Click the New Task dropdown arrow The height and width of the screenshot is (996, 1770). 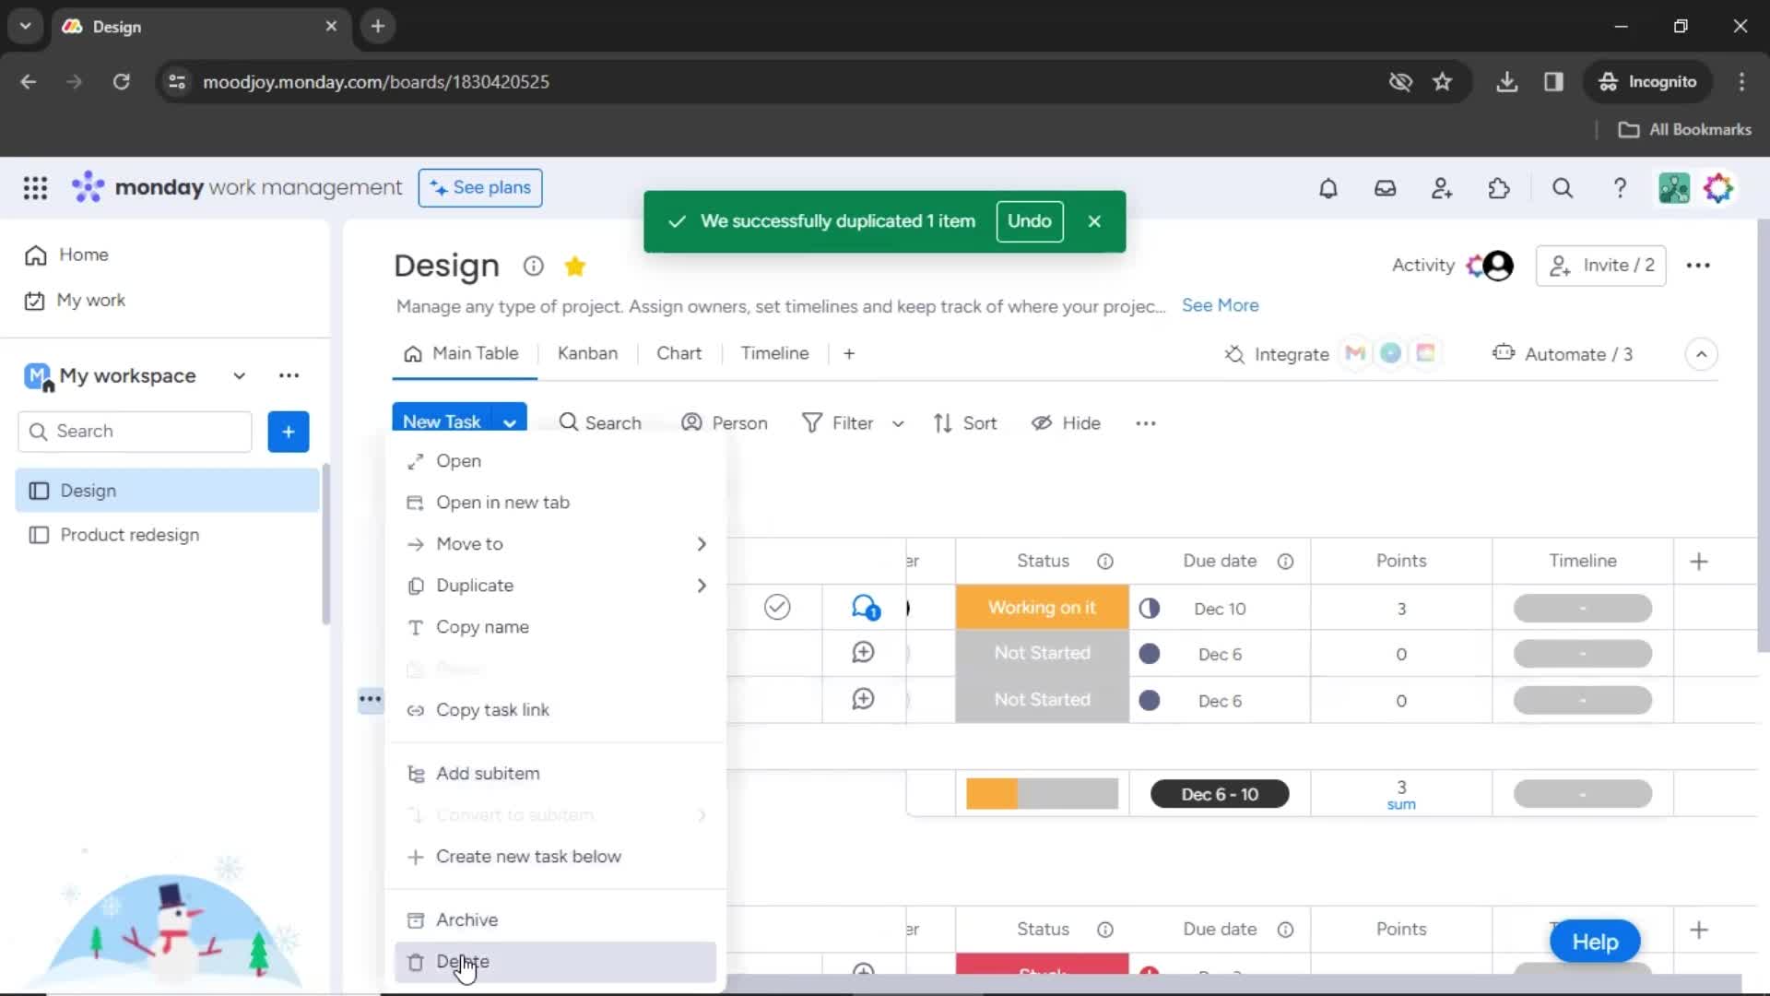[511, 422]
